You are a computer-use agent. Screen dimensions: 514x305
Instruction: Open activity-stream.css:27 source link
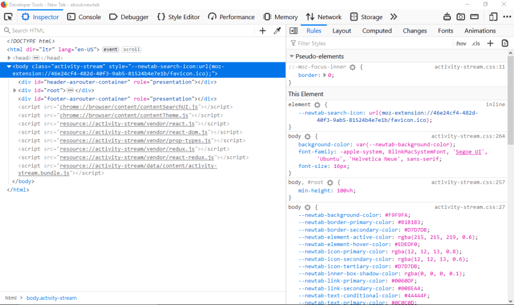click(x=470, y=207)
